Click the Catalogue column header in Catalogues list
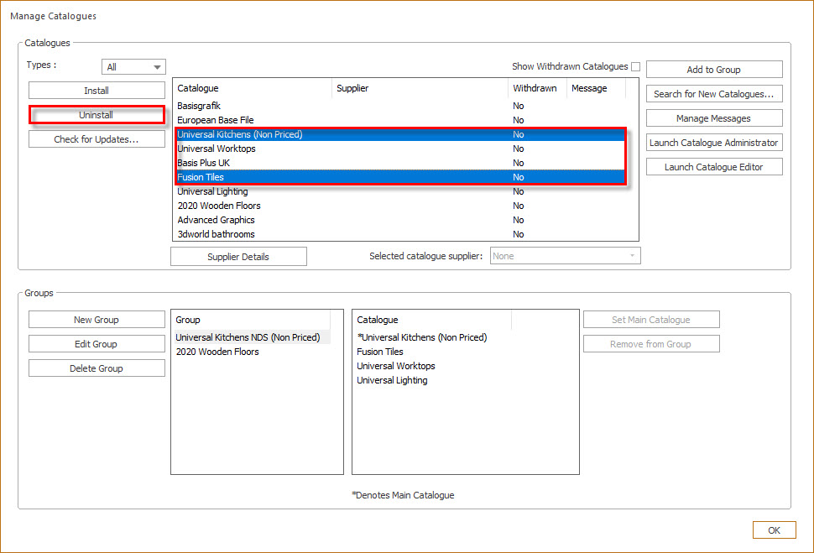This screenshot has width=814, height=553. [x=253, y=88]
